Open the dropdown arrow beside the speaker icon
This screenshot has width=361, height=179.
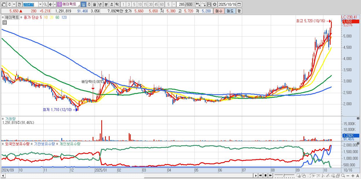[55, 4]
